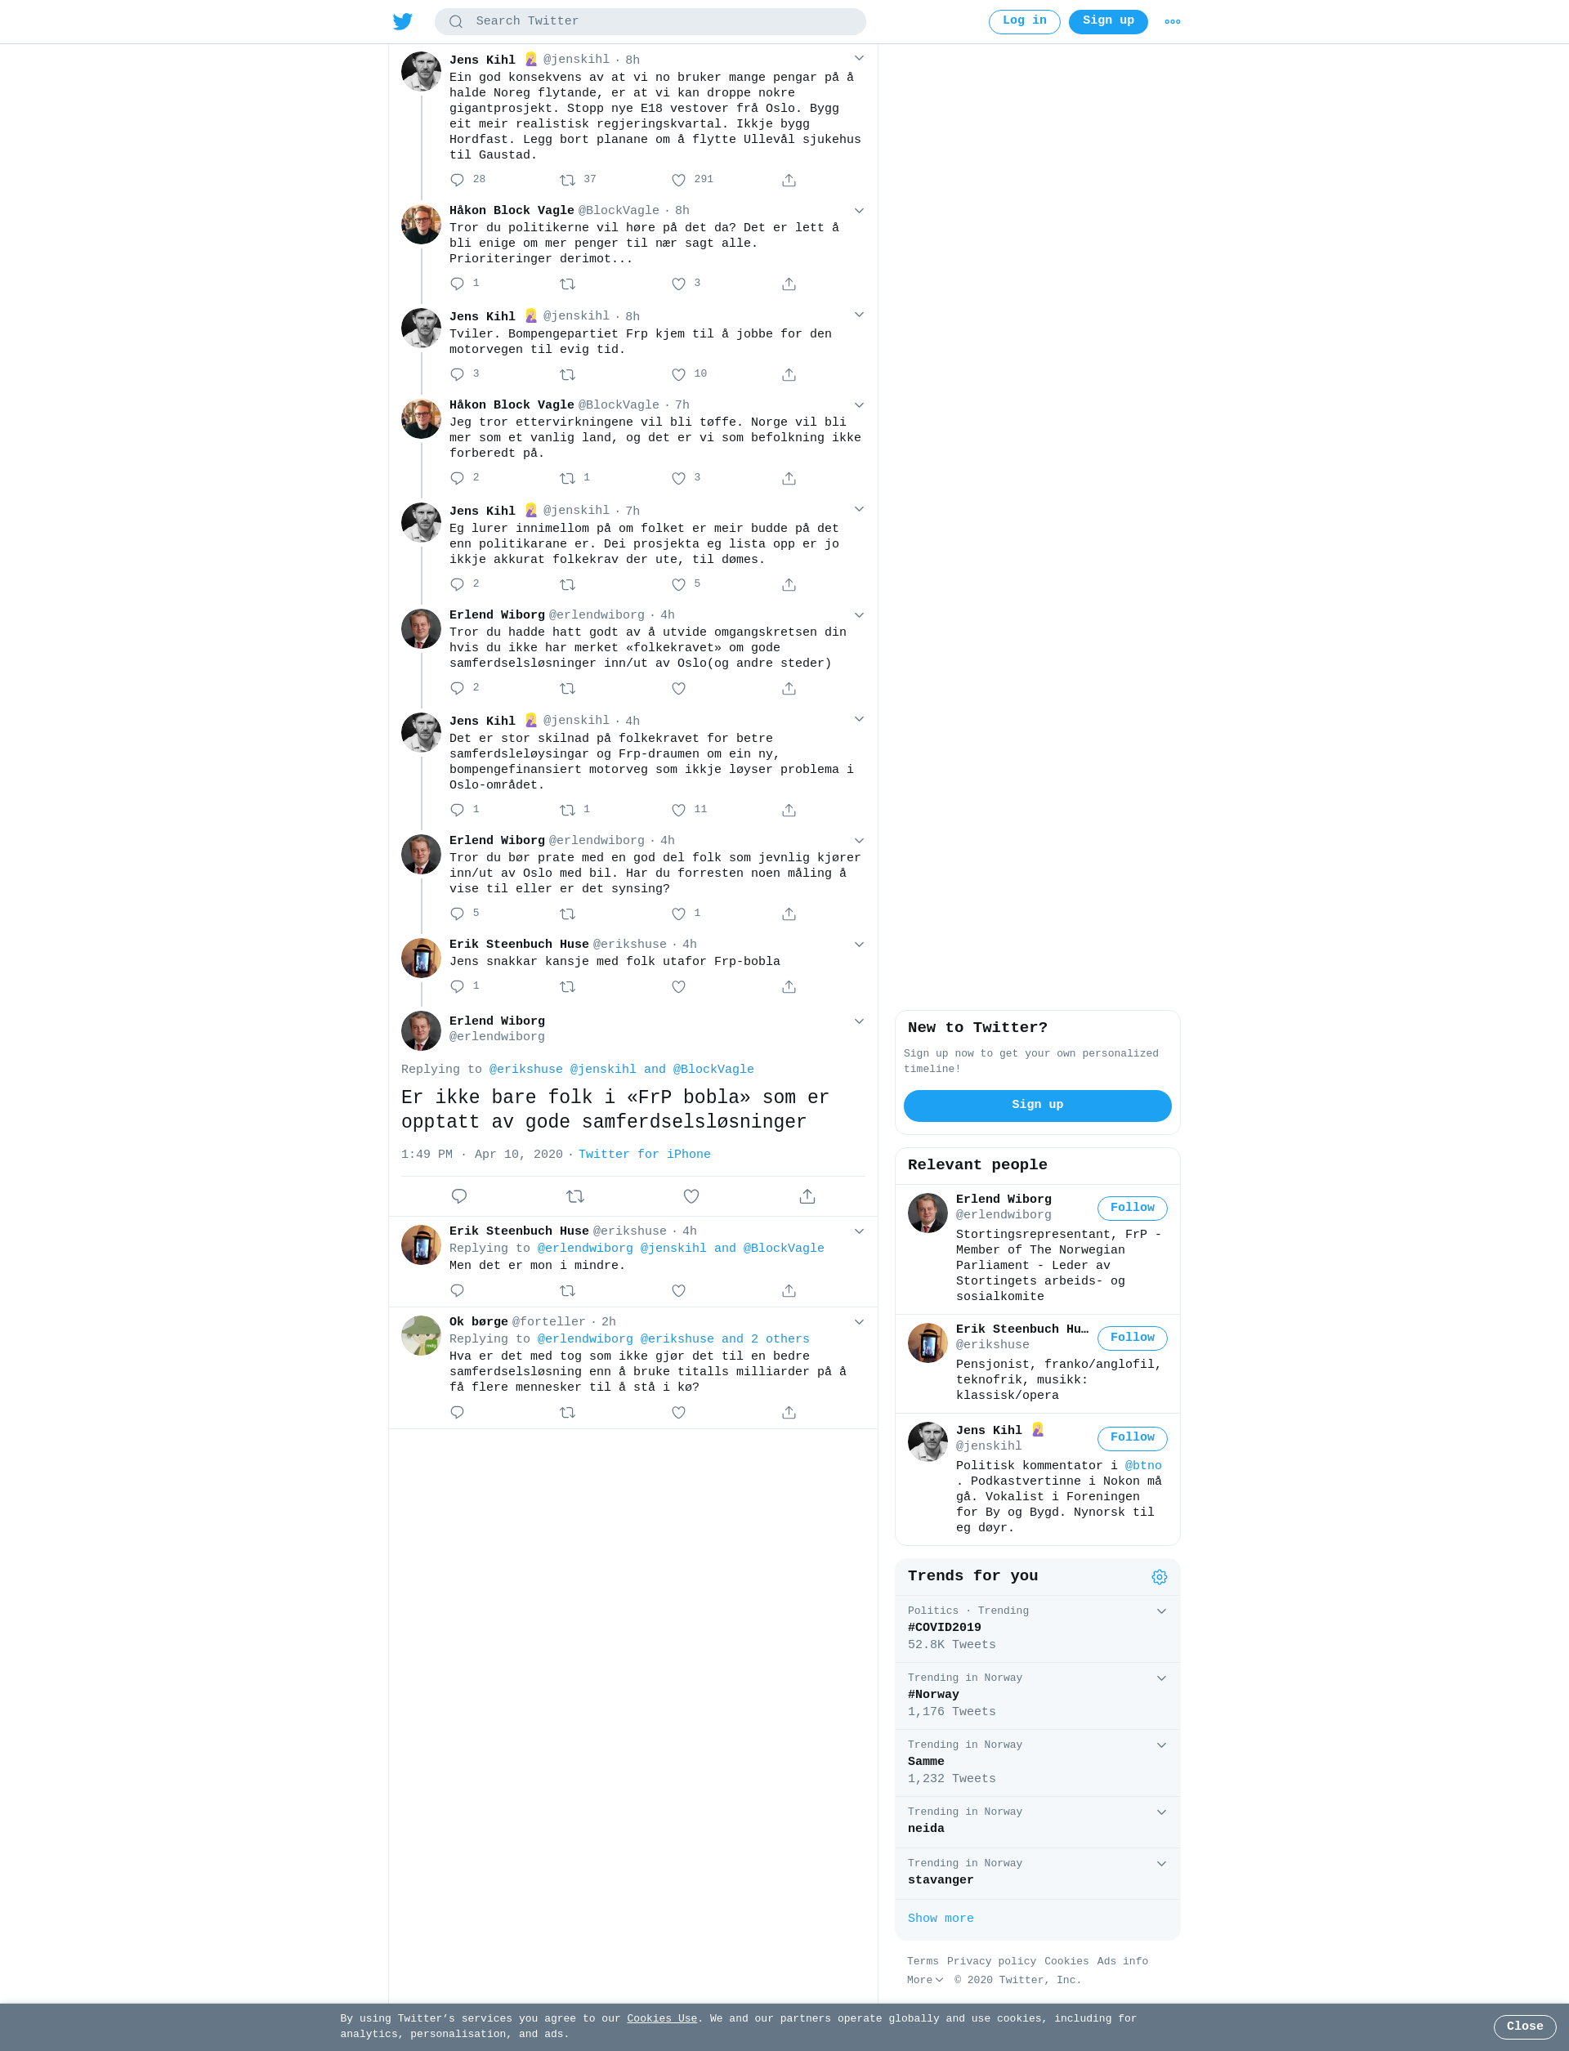Expand options chevron on #COVID2019 trend
The image size is (1569, 2051).
1161,1611
